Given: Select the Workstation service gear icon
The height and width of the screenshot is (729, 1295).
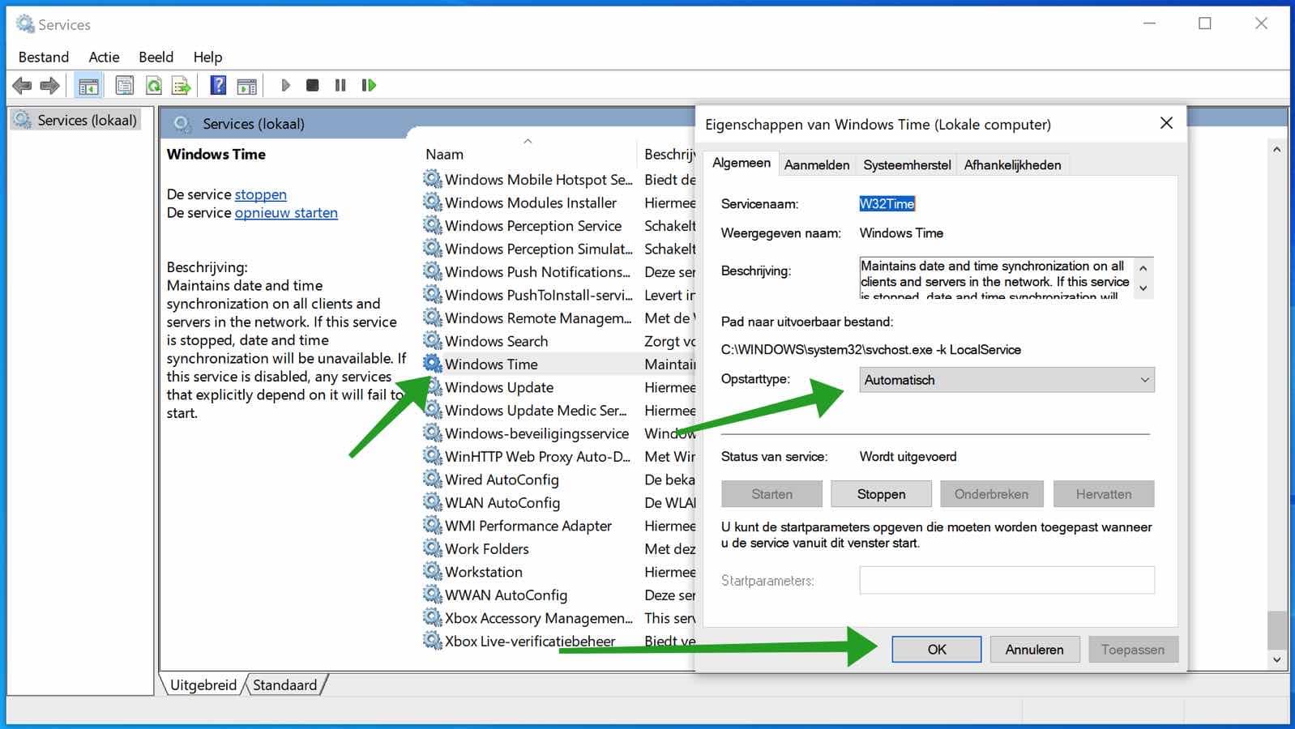Looking at the screenshot, I should 433,571.
